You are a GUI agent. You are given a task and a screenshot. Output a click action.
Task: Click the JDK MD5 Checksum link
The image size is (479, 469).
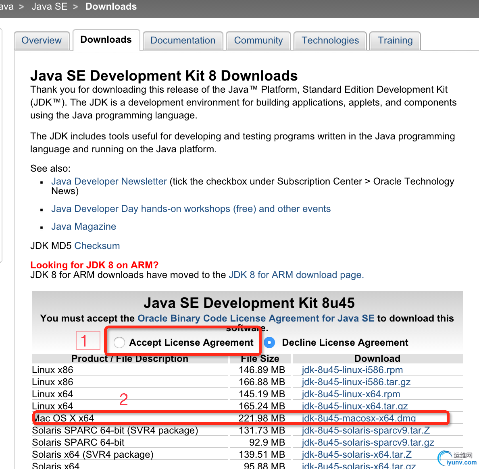[97, 246]
